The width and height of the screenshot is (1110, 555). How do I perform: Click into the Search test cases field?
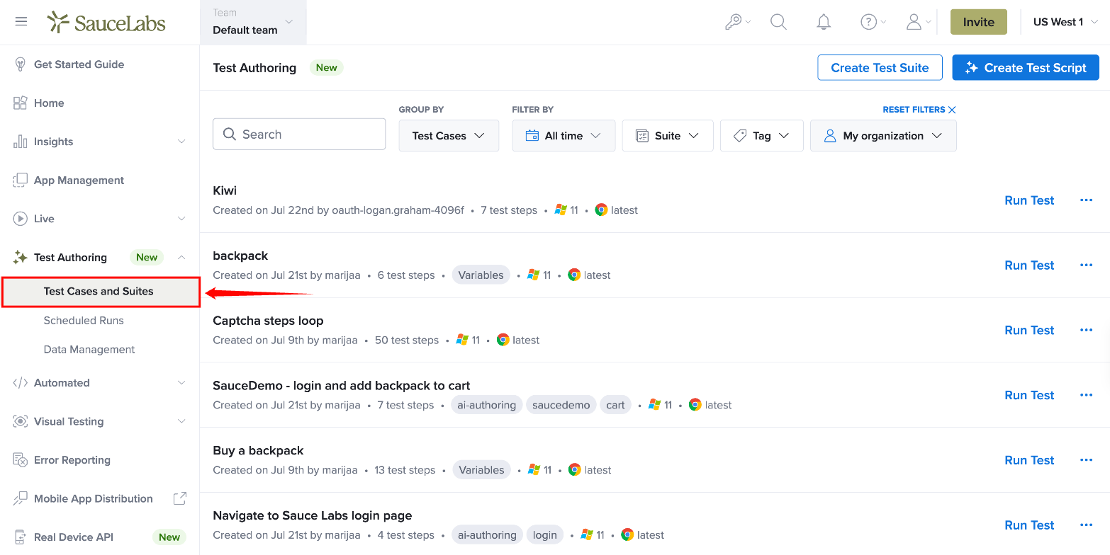[x=299, y=135]
